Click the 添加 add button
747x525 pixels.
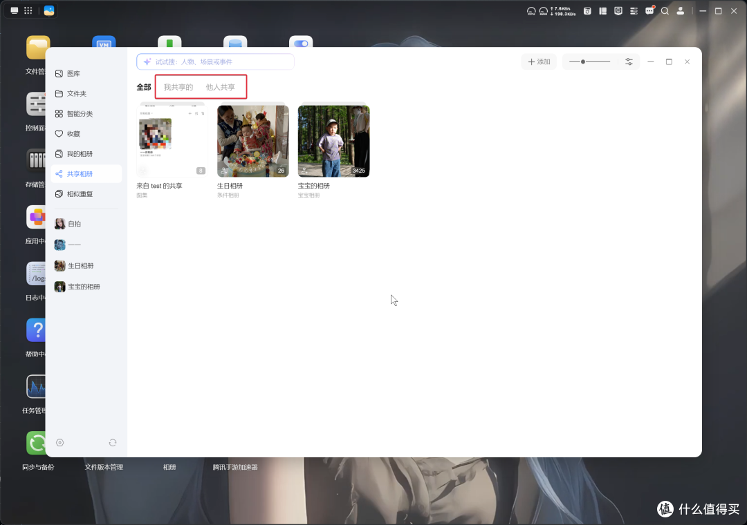tap(539, 62)
